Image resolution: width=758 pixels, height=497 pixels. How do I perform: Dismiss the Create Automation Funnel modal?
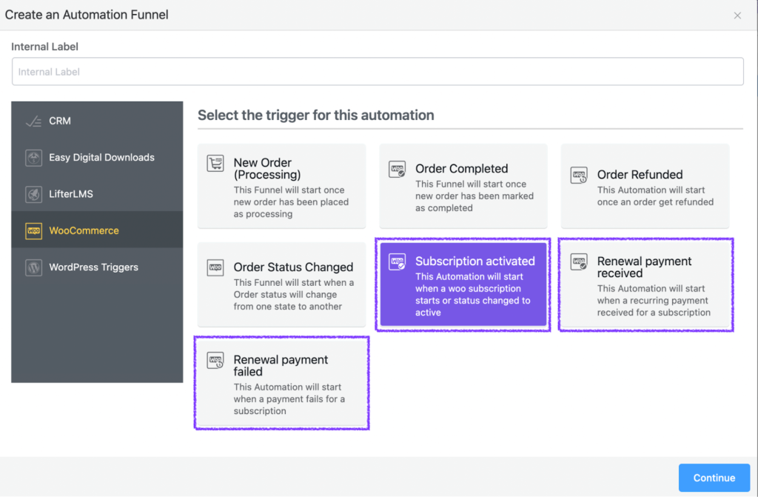coord(737,15)
